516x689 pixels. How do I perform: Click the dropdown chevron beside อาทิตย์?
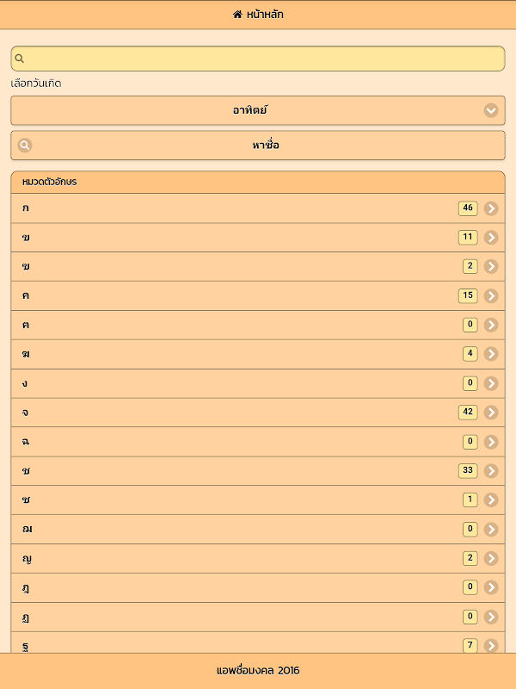click(x=491, y=110)
